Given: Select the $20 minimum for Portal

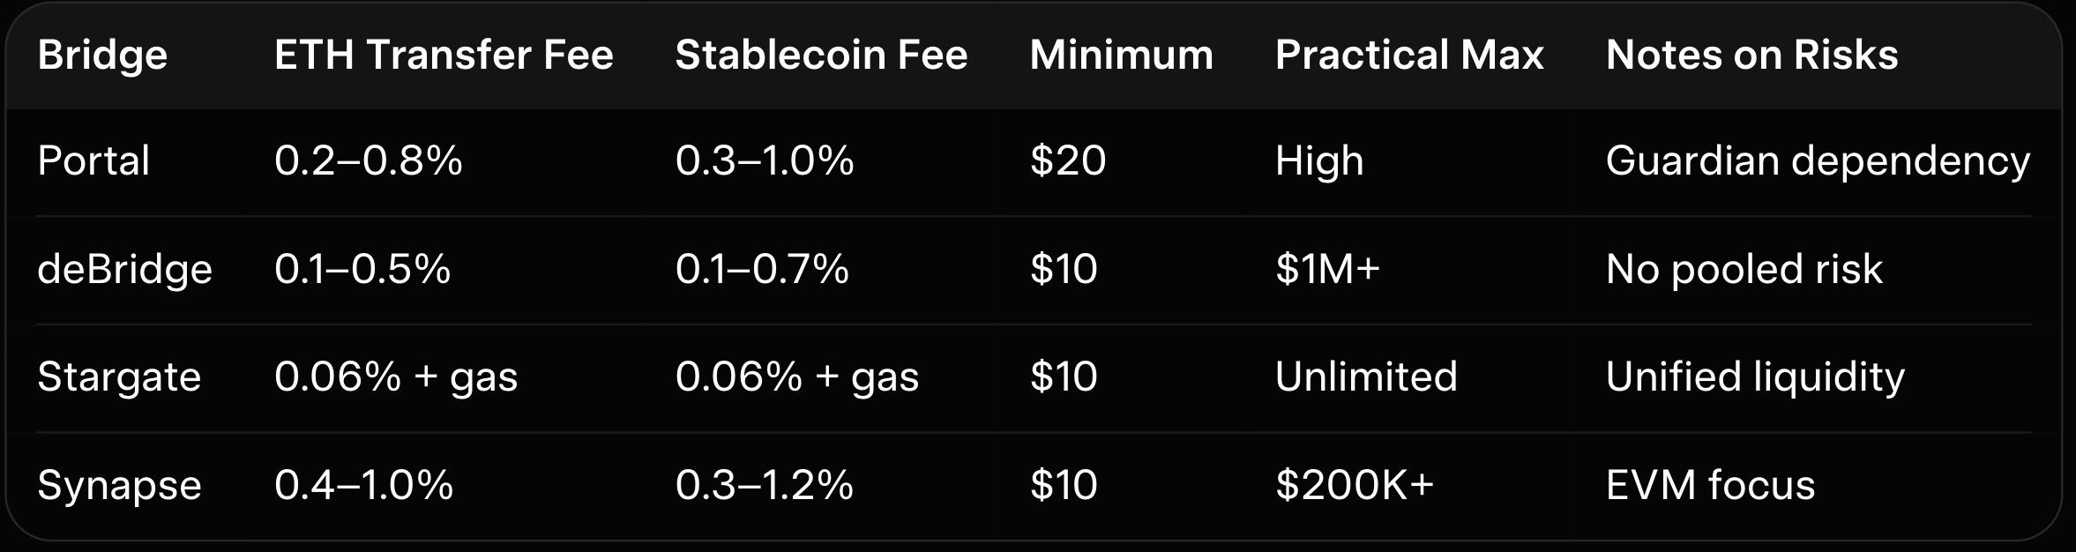Looking at the screenshot, I should tap(1067, 161).
